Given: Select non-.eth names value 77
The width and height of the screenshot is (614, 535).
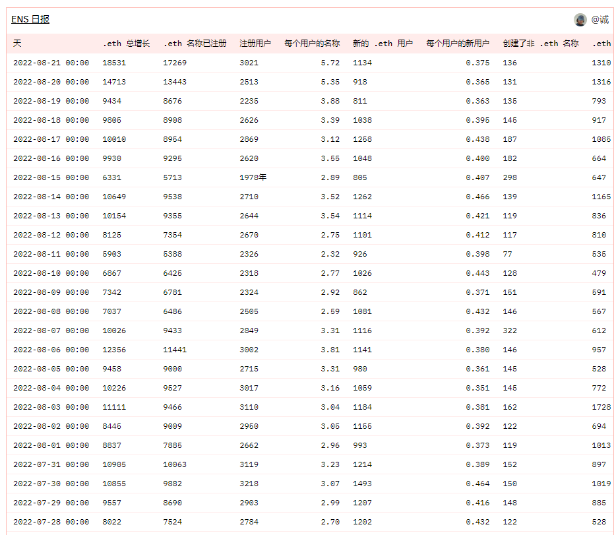Looking at the screenshot, I should point(508,254).
